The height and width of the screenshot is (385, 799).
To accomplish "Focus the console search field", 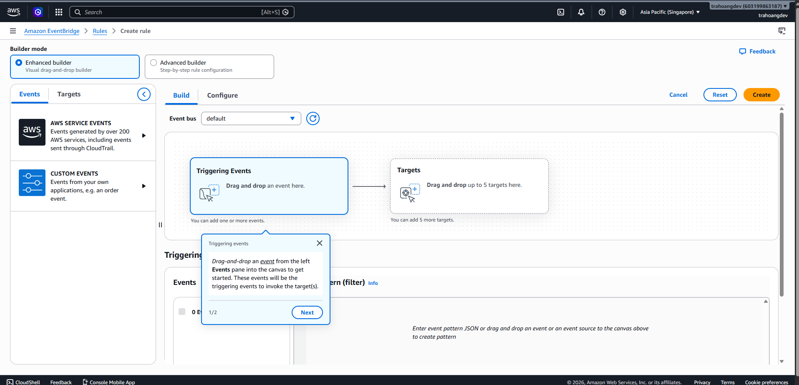I will pyautogui.click(x=182, y=12).
